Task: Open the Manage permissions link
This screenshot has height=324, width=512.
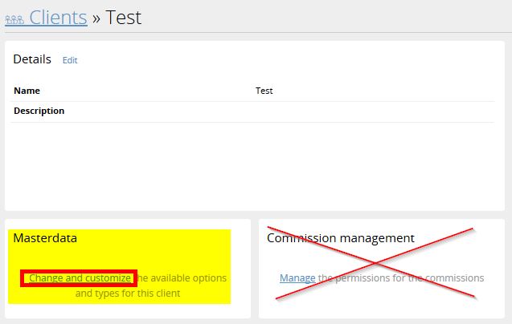Action: [x=297, y=278]
